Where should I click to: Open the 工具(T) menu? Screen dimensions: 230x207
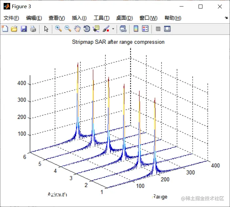pos(102,18)
